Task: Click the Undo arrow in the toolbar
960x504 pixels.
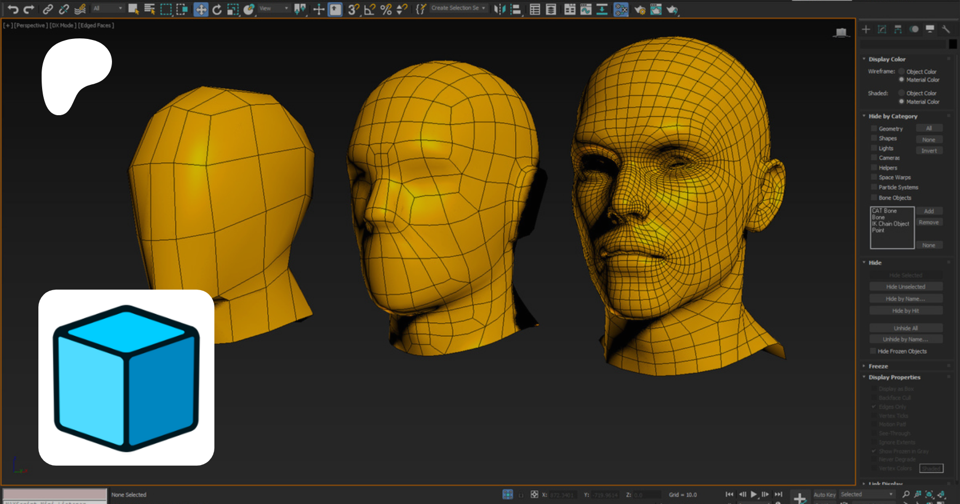Action: click(x=13, y=9)
